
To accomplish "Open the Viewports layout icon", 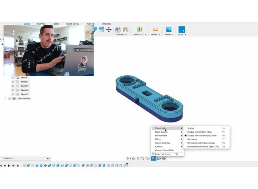I will pos(164,158).
